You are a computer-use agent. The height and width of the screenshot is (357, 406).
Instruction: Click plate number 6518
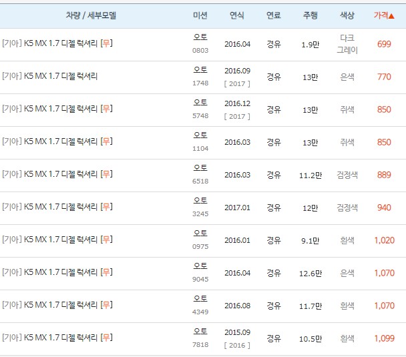pyautogui.click(x=200, y=181)
